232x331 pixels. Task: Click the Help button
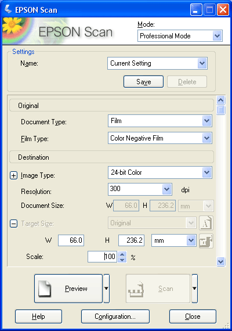click(x=38, y=316)
